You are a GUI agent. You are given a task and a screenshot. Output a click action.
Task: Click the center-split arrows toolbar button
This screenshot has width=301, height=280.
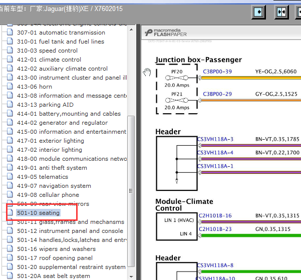tap(281, 12)
